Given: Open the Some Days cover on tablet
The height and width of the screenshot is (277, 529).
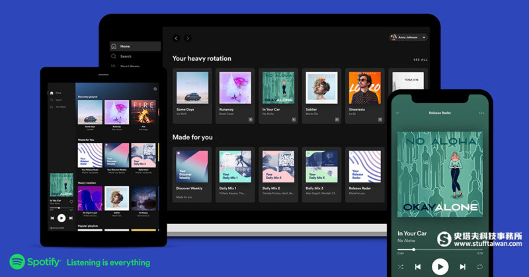Looking at the screenshot, I should (x=90, y=112).
